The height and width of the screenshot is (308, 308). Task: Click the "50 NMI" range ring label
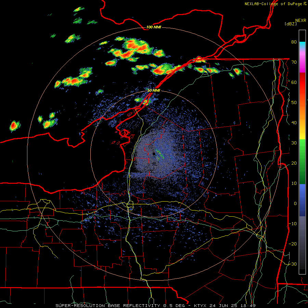coord(154,91)
